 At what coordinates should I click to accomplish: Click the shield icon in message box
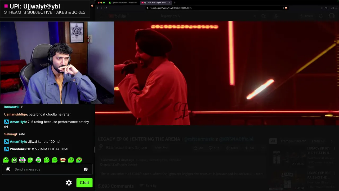click(x=8, y=169)
